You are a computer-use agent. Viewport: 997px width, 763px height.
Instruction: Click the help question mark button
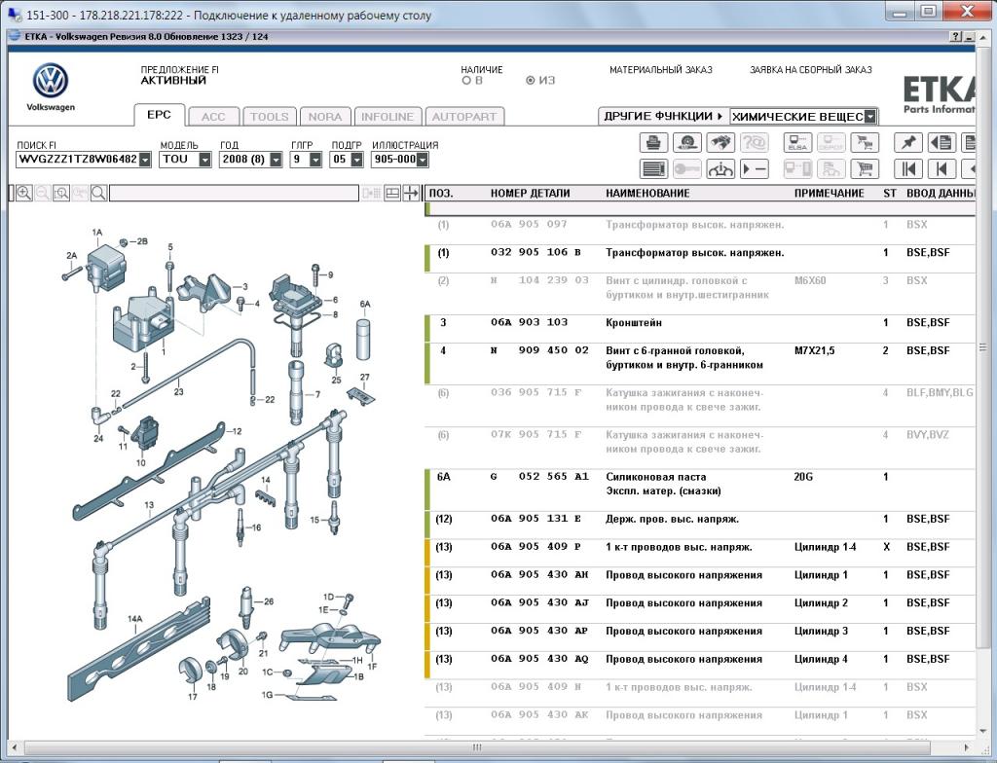[x=956, y=37]
